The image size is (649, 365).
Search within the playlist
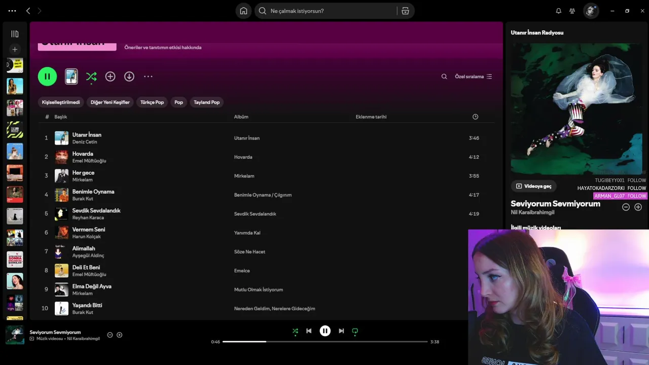444,77
